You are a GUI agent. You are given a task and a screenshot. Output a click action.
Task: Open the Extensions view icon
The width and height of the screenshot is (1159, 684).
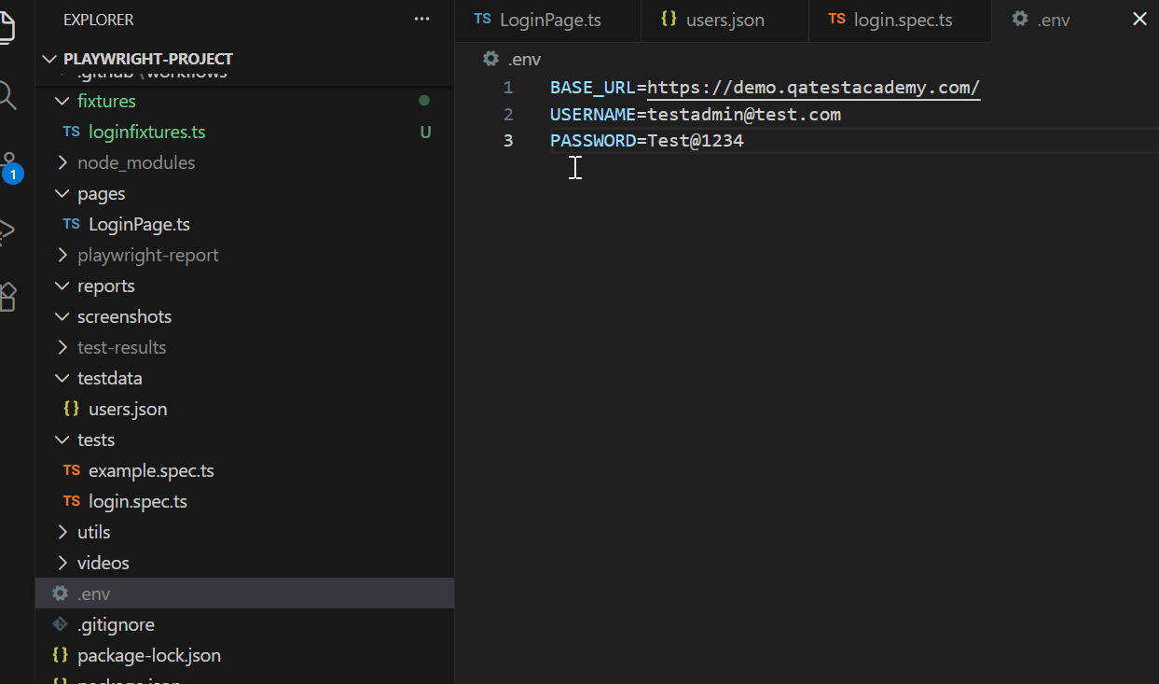pyautogui.click(x=7, y=297)
